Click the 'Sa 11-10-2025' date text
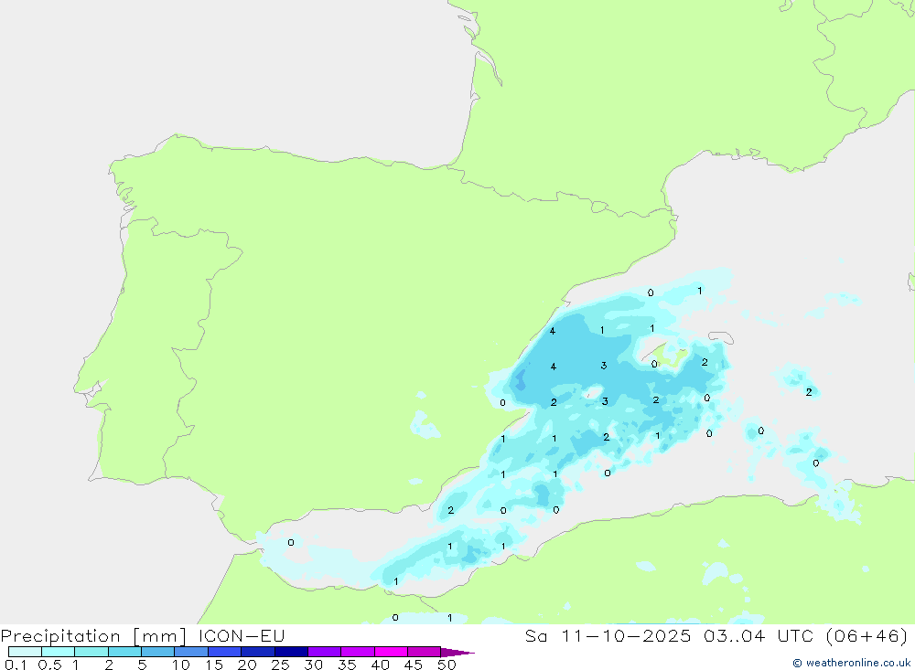The height and width of the screenshot is (670, 915). [608, 635]
